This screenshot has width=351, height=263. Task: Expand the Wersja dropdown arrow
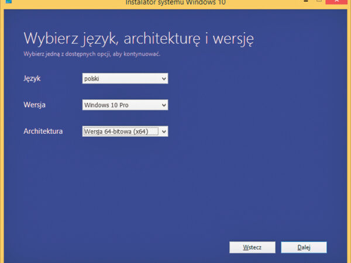point(164,105)
